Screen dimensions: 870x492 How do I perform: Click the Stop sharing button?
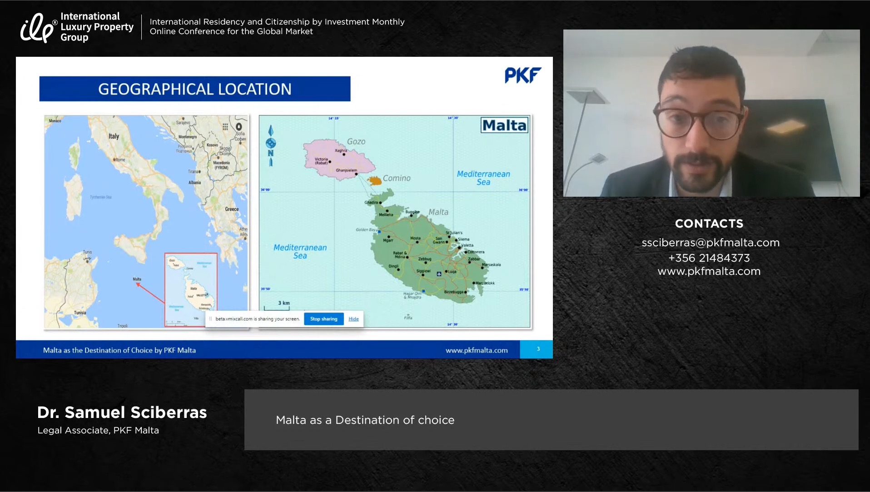[x=323, y=319]
